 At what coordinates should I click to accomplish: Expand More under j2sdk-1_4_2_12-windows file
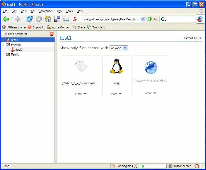pyautogui.click(x=80, y=94)
